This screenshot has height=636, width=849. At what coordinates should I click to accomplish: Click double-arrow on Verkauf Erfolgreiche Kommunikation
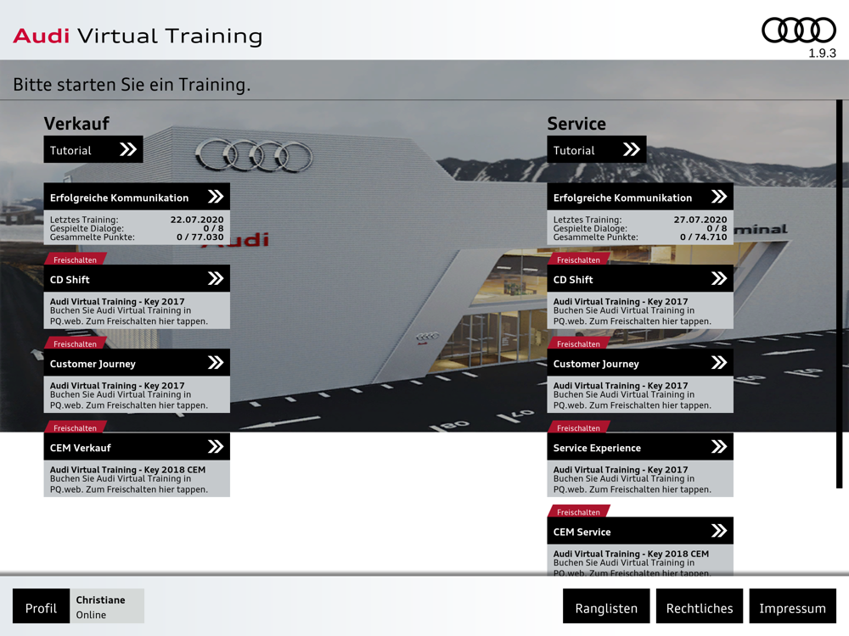pos(216,197)
